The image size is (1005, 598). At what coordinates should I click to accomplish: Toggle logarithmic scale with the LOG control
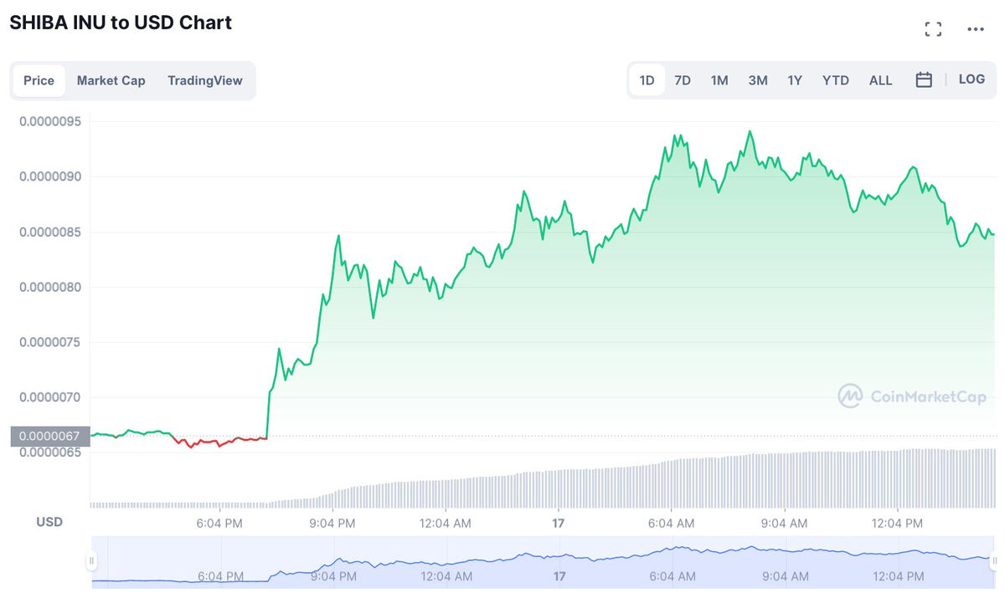coord(971,79)
